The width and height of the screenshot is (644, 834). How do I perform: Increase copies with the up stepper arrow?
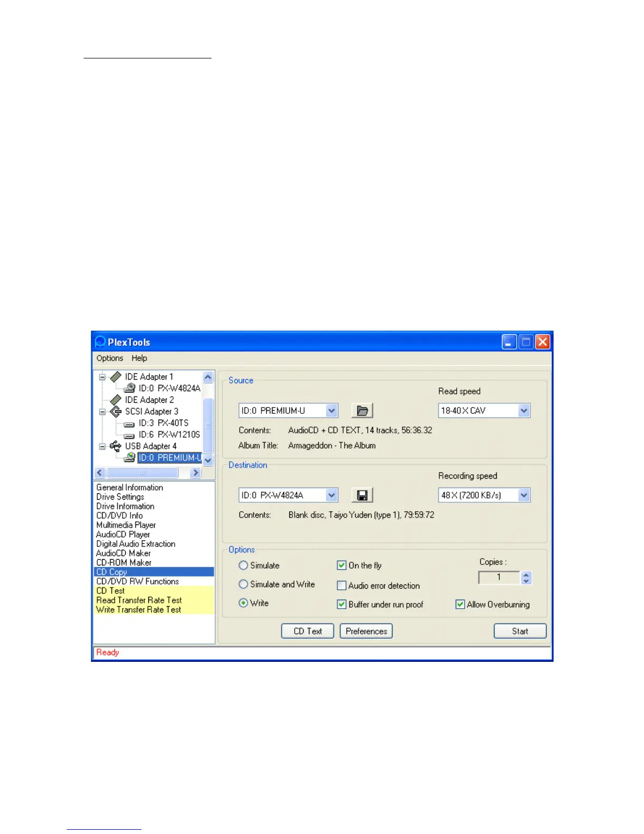click(x=526, y=574)
